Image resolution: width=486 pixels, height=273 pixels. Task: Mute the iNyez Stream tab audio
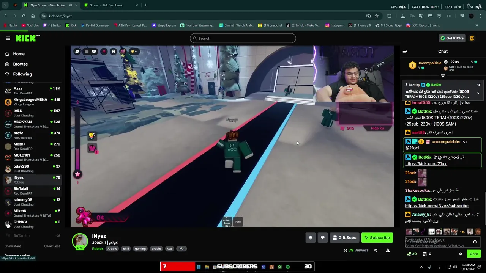tap(70, 5)
